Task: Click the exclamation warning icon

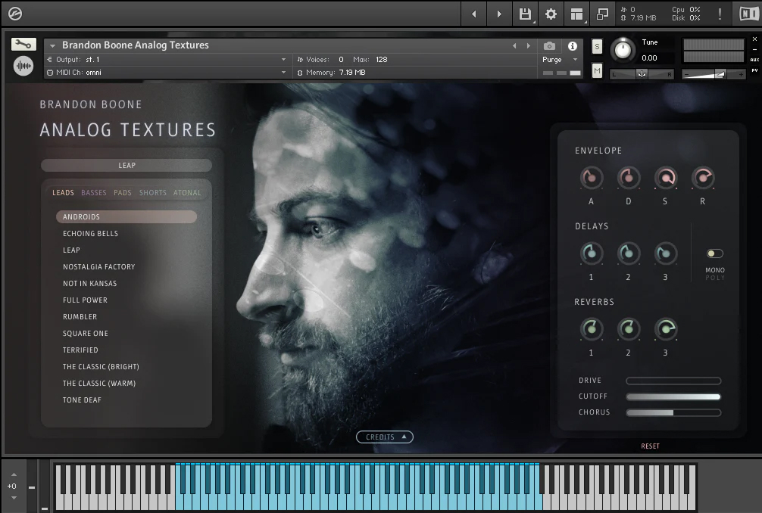Action: 720,14
